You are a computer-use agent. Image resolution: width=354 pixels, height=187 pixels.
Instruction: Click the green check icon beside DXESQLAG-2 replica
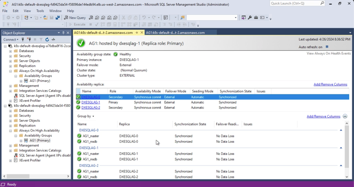(x=78, y=108)
